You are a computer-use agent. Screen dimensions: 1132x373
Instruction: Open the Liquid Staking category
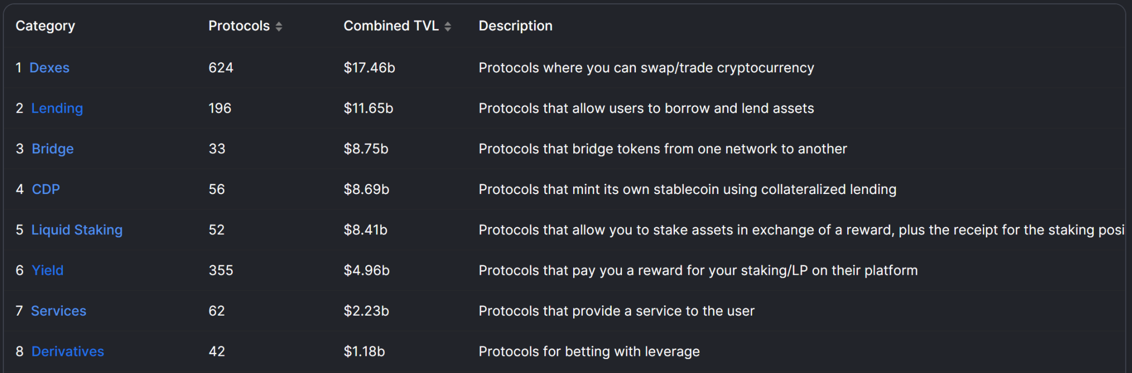(77, 230)
